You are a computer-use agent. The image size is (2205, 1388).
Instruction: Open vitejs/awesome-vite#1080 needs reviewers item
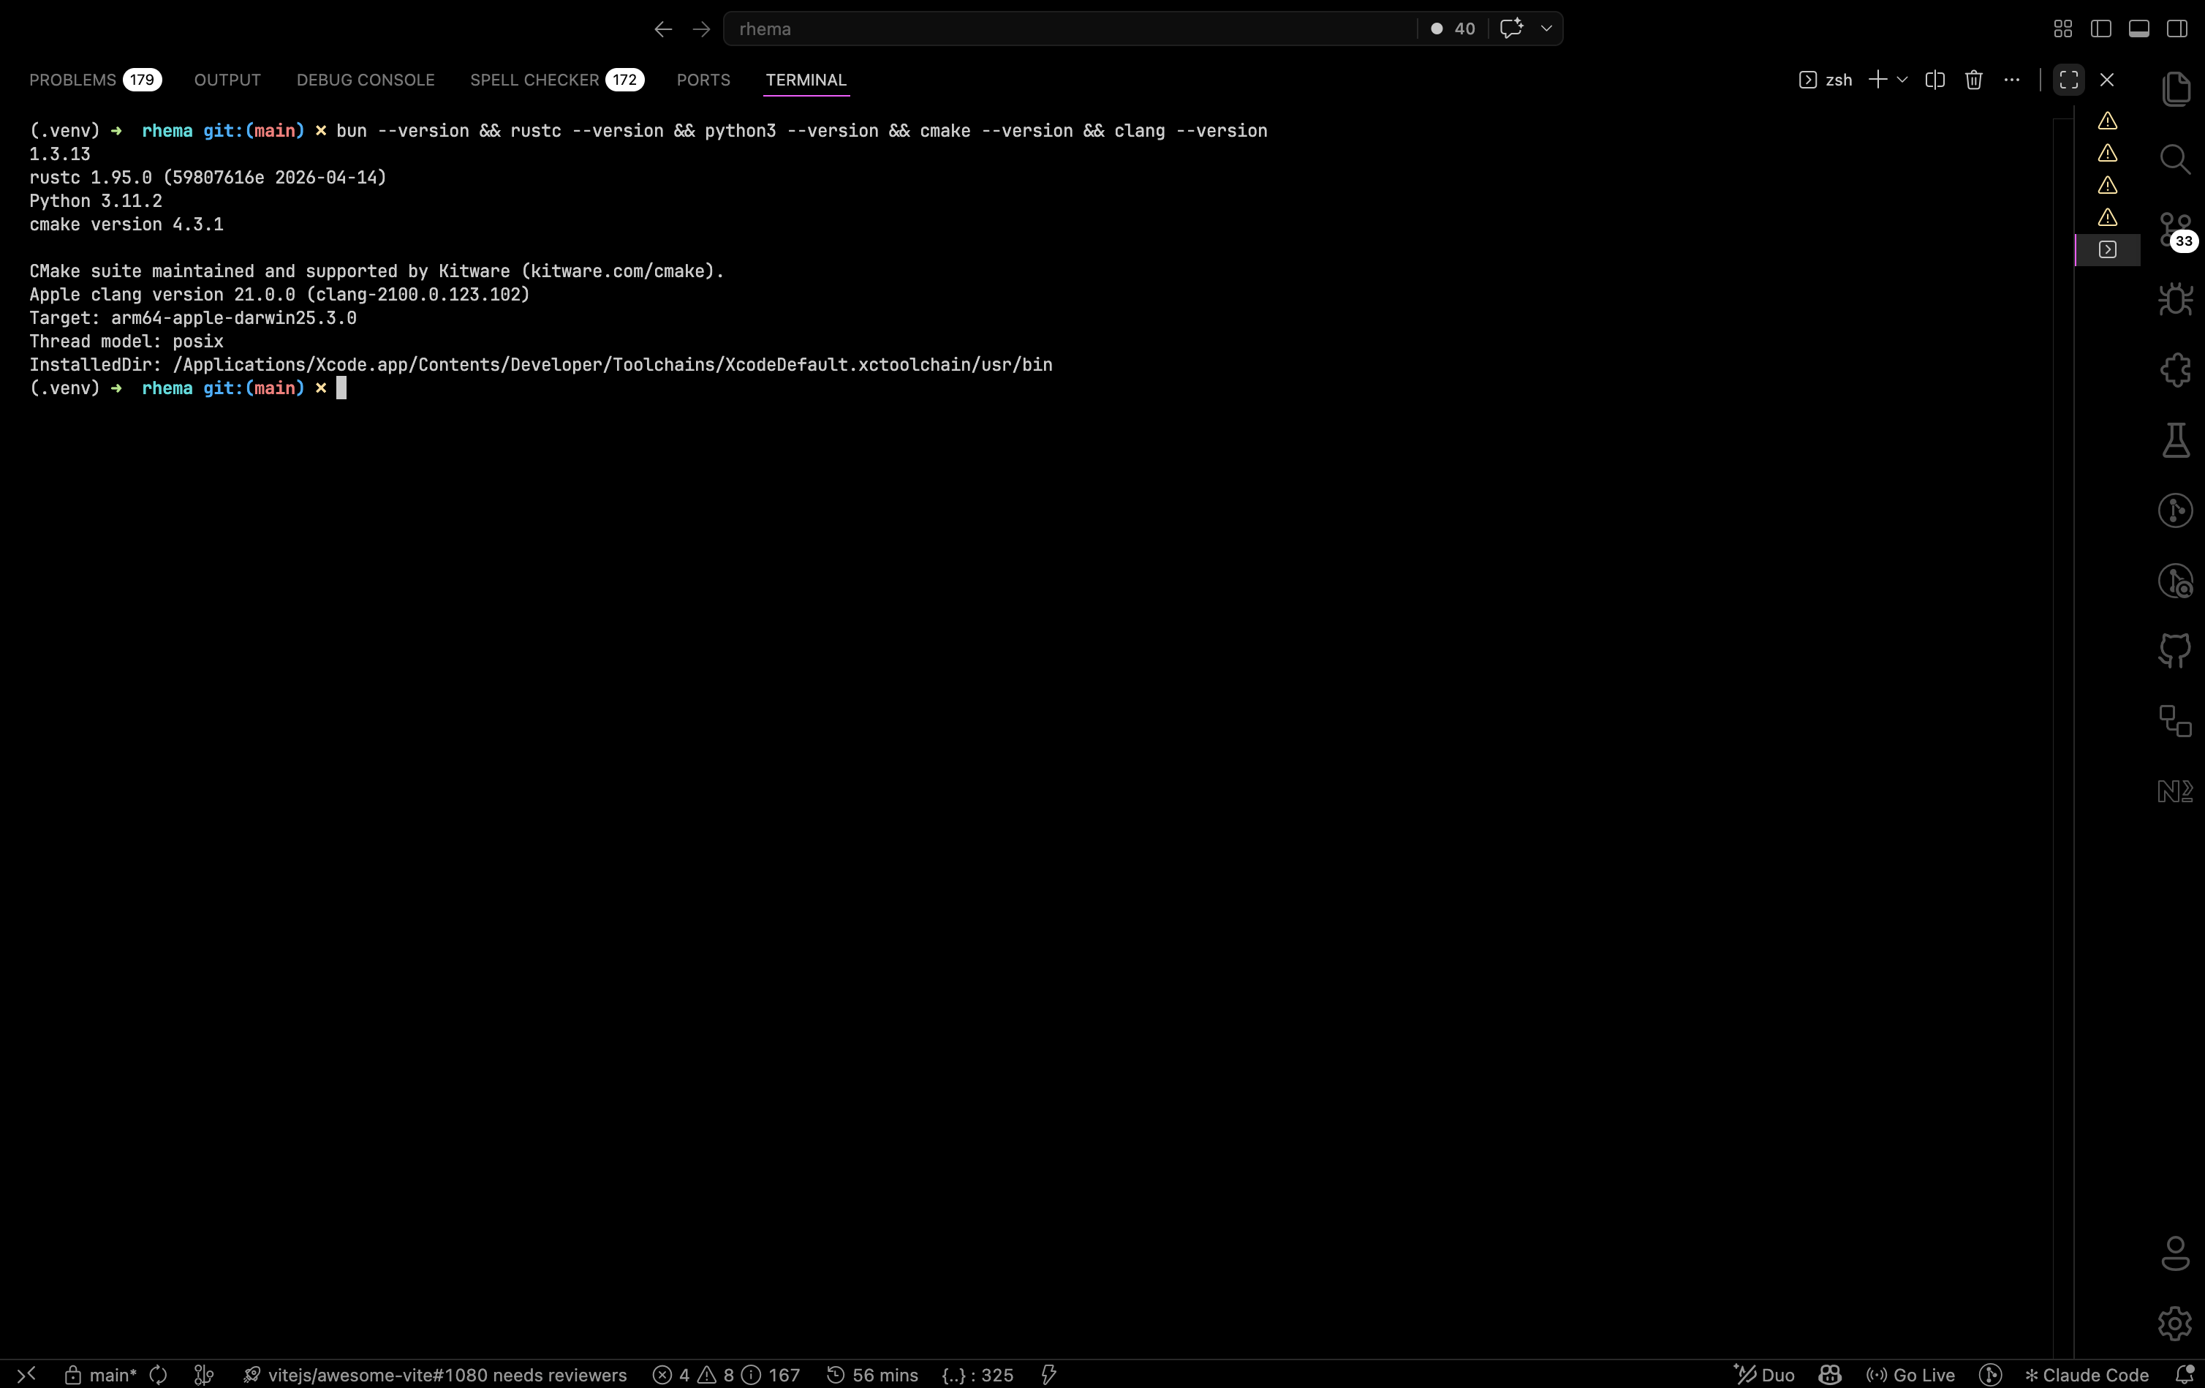(x=435, y=1374)
